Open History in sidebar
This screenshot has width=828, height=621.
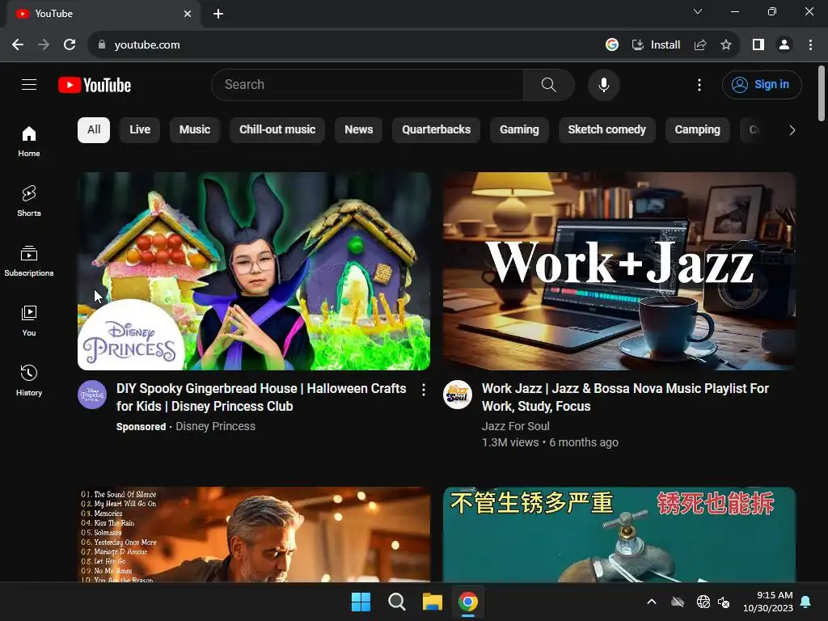click(x=29, y=380)
